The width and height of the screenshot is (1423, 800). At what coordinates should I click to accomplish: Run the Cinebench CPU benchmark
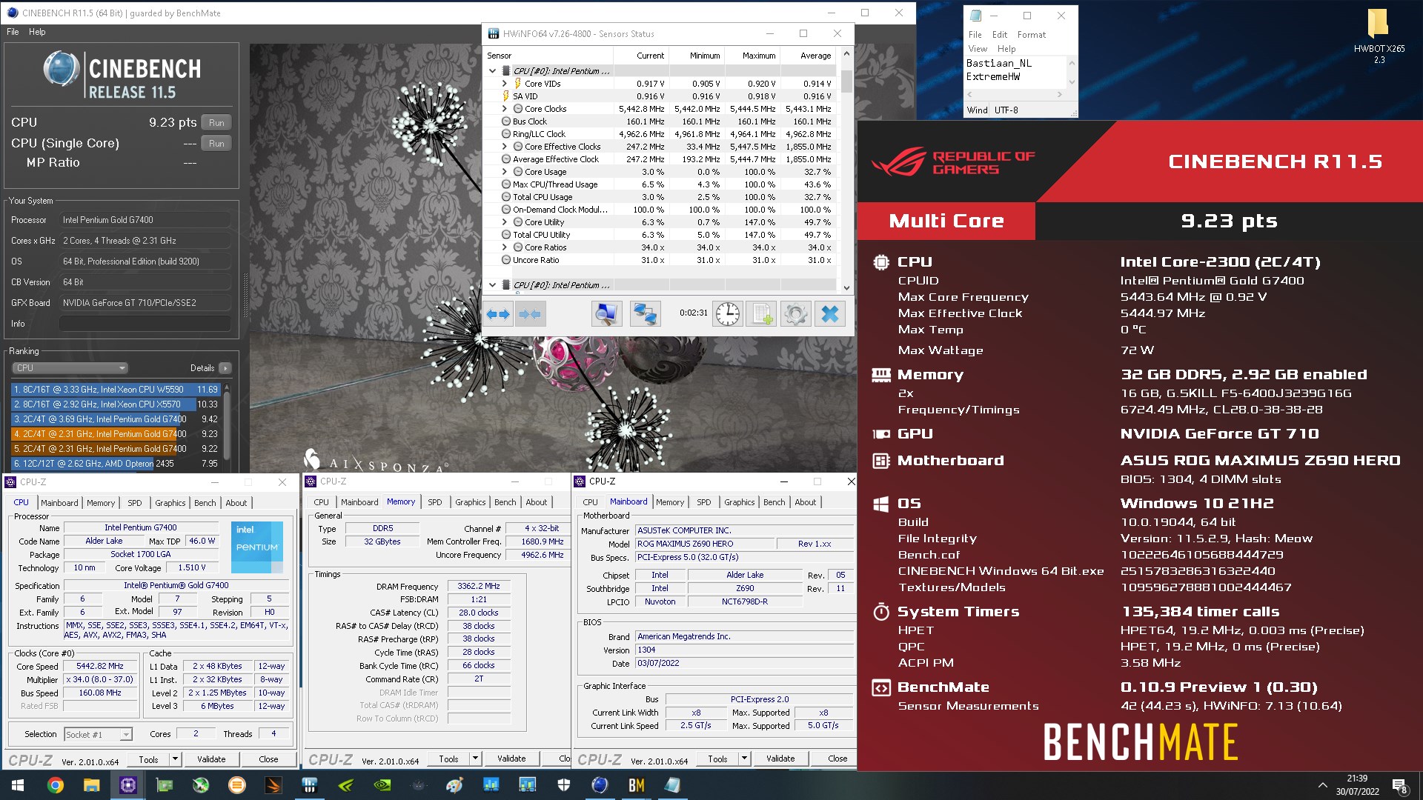pos(216,123)
